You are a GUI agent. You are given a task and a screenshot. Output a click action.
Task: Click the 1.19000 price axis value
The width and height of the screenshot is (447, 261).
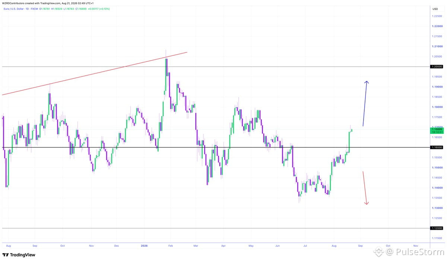coord(437,87)
